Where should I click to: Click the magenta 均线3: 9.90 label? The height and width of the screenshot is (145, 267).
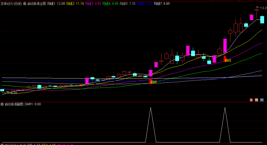click(x=93, y=4)
